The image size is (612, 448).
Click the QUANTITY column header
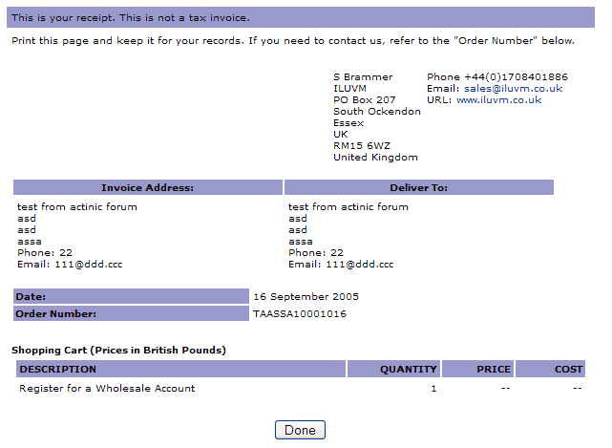408,369
